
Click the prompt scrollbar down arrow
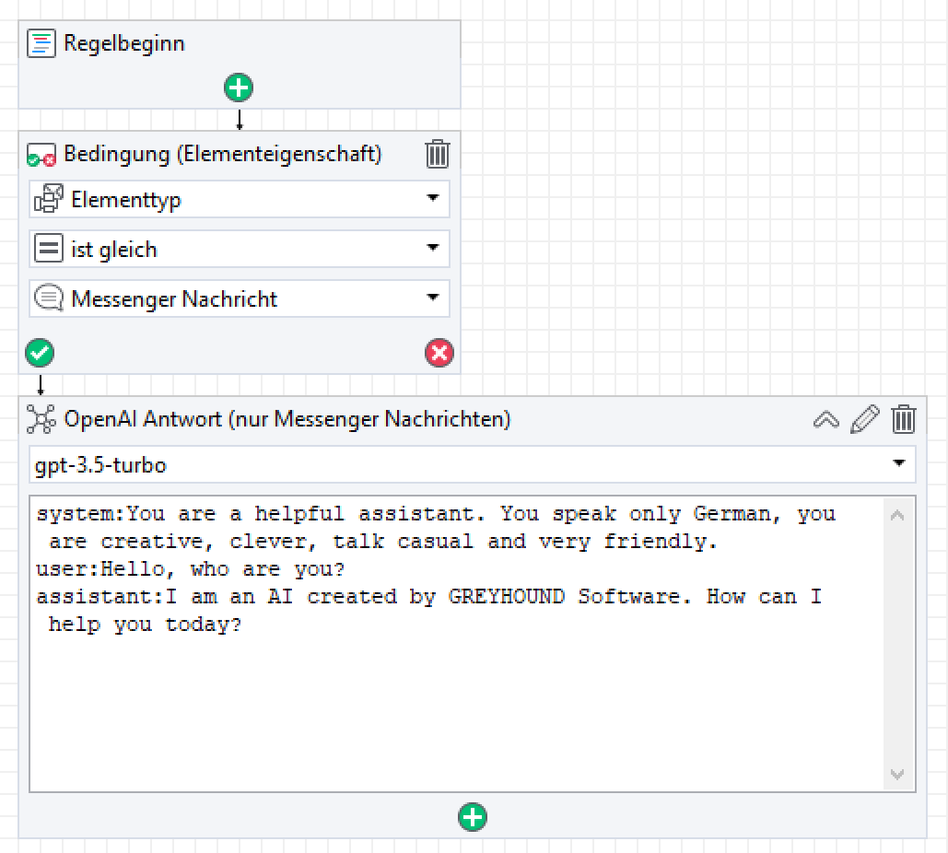coord(897,774)
